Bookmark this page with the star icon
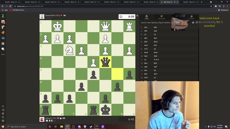Screen dimensions: 230x129 [x=211, y=6]
